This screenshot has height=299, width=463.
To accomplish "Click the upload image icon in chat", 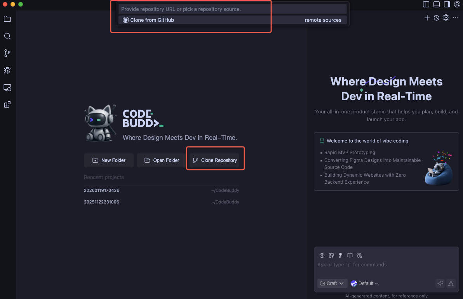I will coord(331,256).
